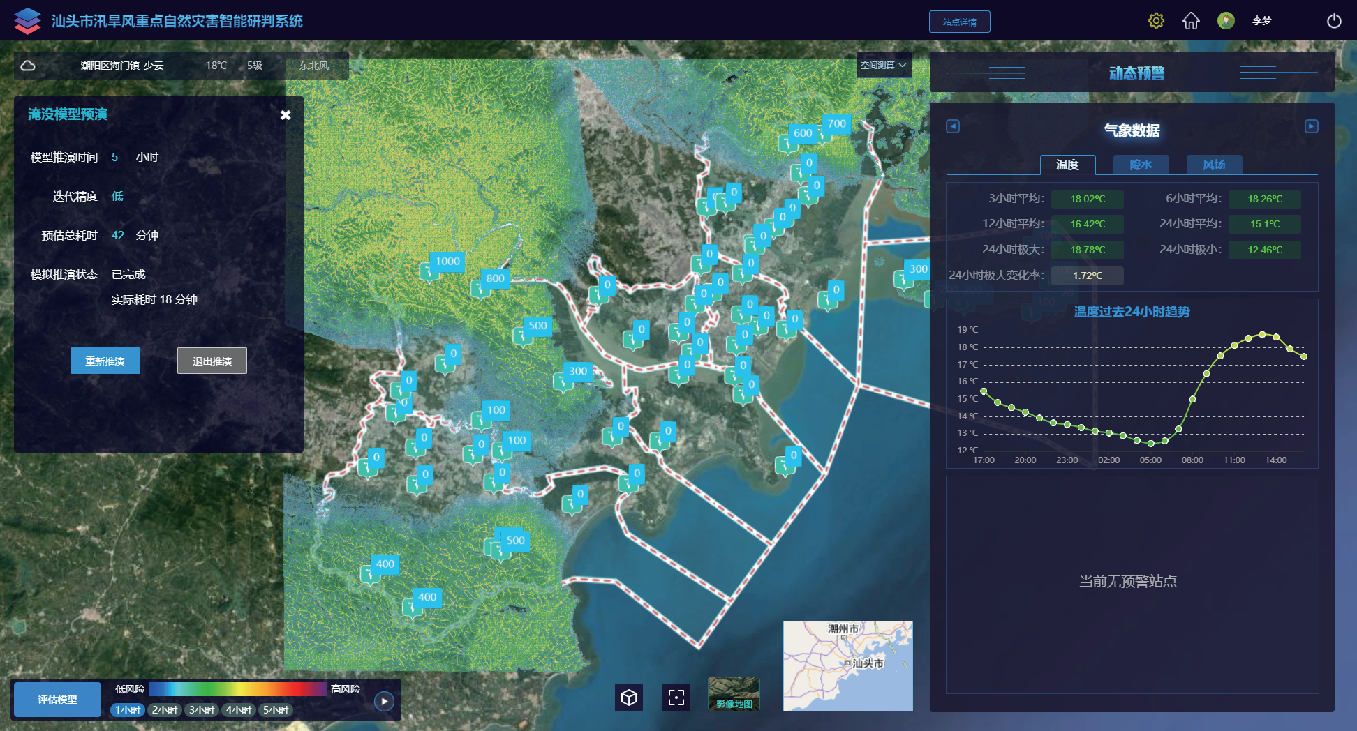Click the next arrow in weather panel

(1311, 126)
